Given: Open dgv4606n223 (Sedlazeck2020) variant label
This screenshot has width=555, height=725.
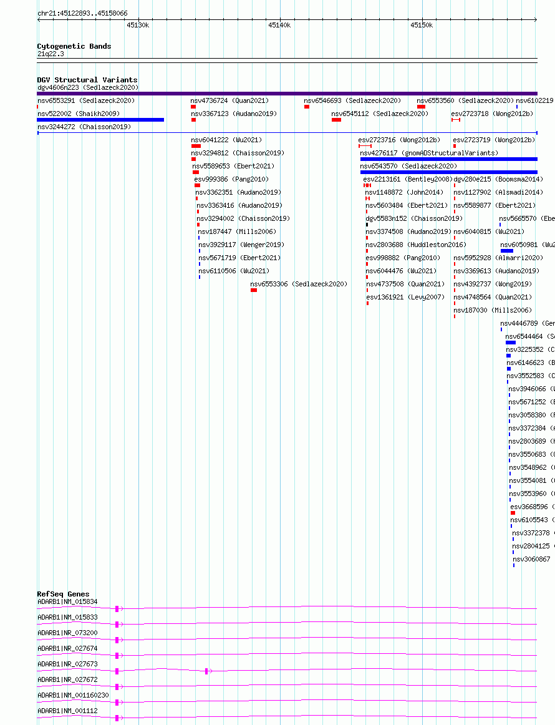Looking at the screenshot, I should pos(88,87).
